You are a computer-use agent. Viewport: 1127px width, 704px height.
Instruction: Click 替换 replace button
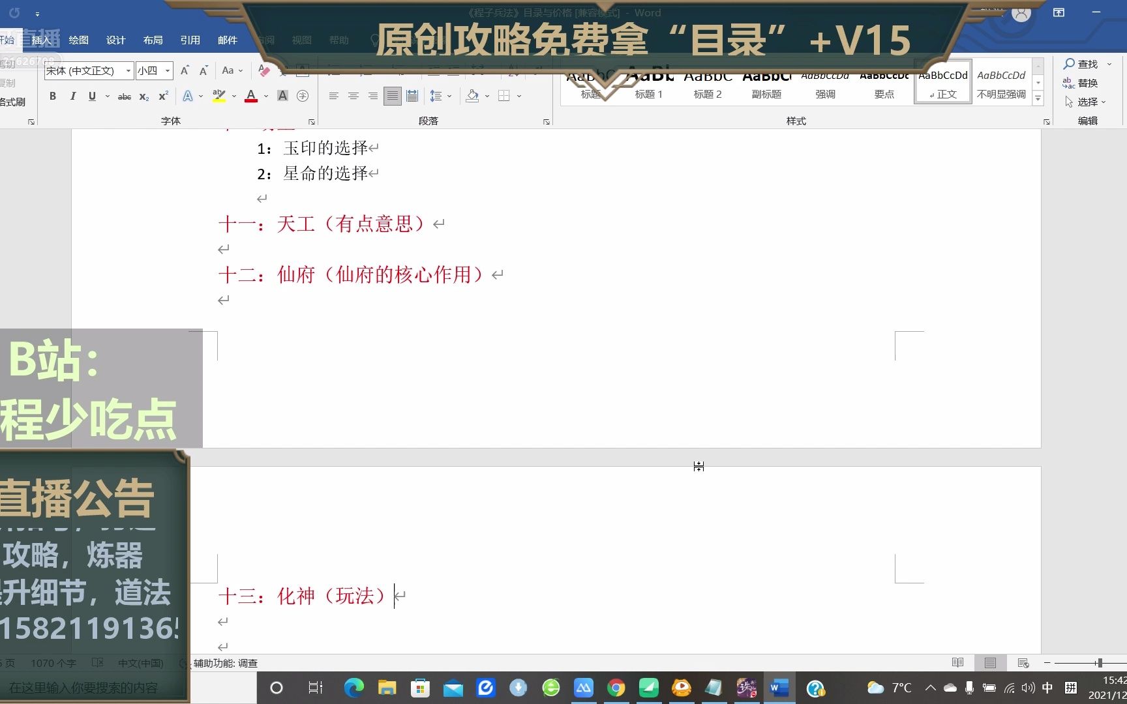[1081, 83]
